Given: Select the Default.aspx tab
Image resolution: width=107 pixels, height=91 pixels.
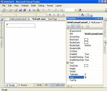Looking at the screenshot, I should click(39, 19).
